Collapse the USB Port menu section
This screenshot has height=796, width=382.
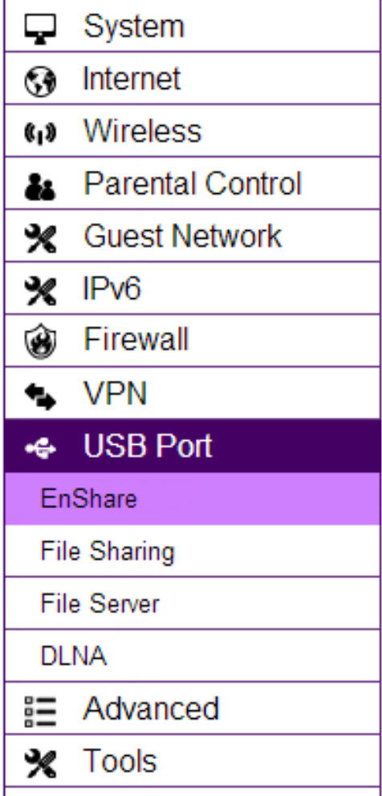pyautogui.click(x=193, y=446)
